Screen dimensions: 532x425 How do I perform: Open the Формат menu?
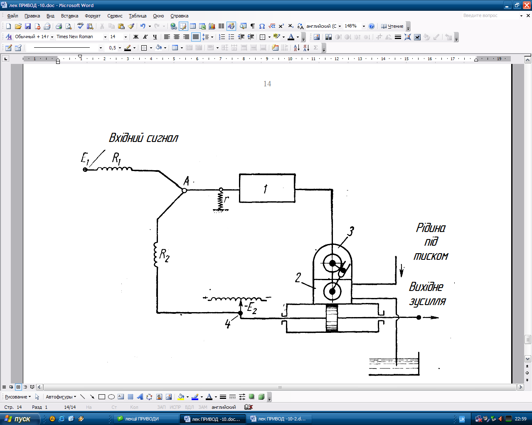pyautogui.click(x=93, y=16)
